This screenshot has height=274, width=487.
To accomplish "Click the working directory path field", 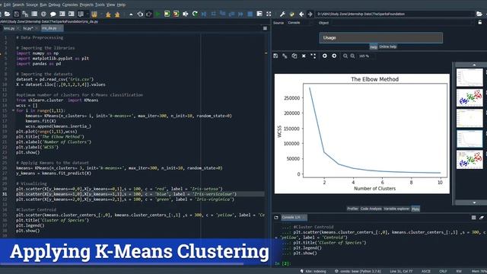I will [394, 14].
